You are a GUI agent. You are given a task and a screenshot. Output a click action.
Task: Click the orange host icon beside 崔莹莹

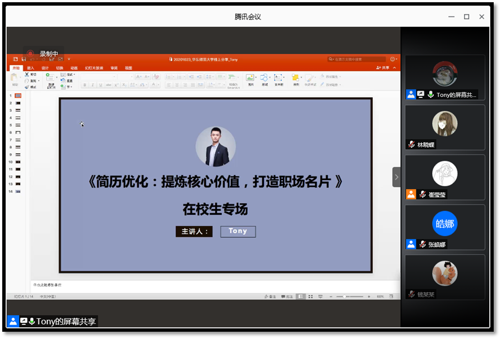(x=411, y=194)
